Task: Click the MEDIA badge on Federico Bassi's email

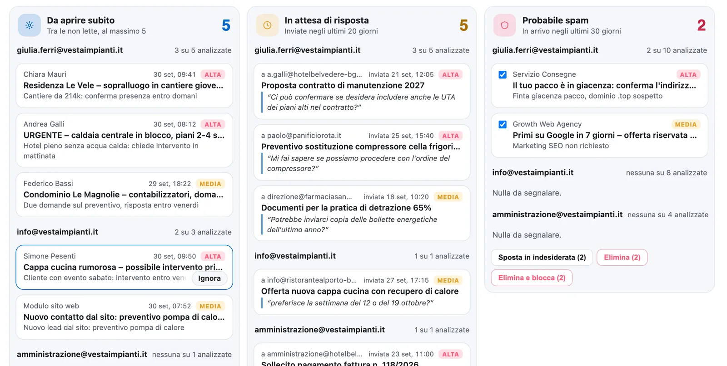Action: pyautogui.click(x=210, y=184)
